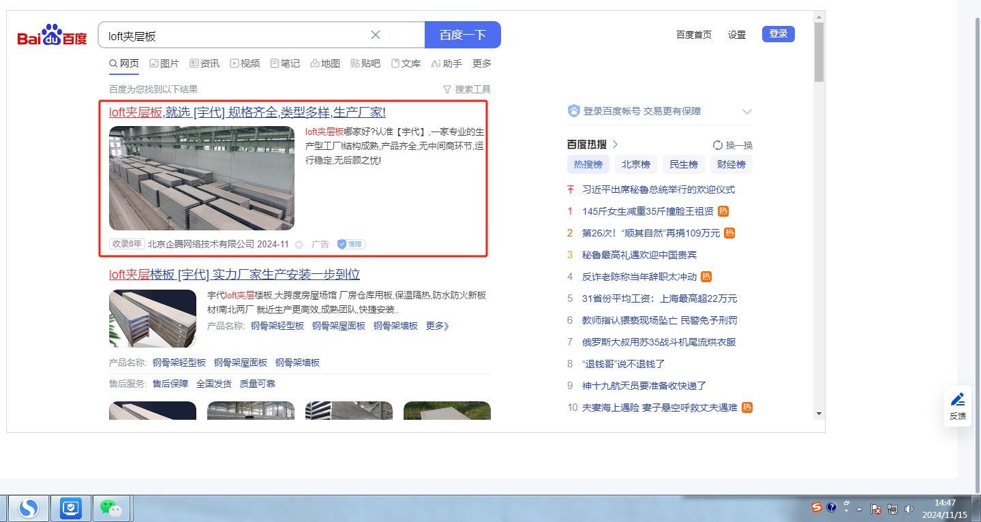Screen dimensions: 981x522
Task: Switch to the 网页 tab
Action: 124,63
